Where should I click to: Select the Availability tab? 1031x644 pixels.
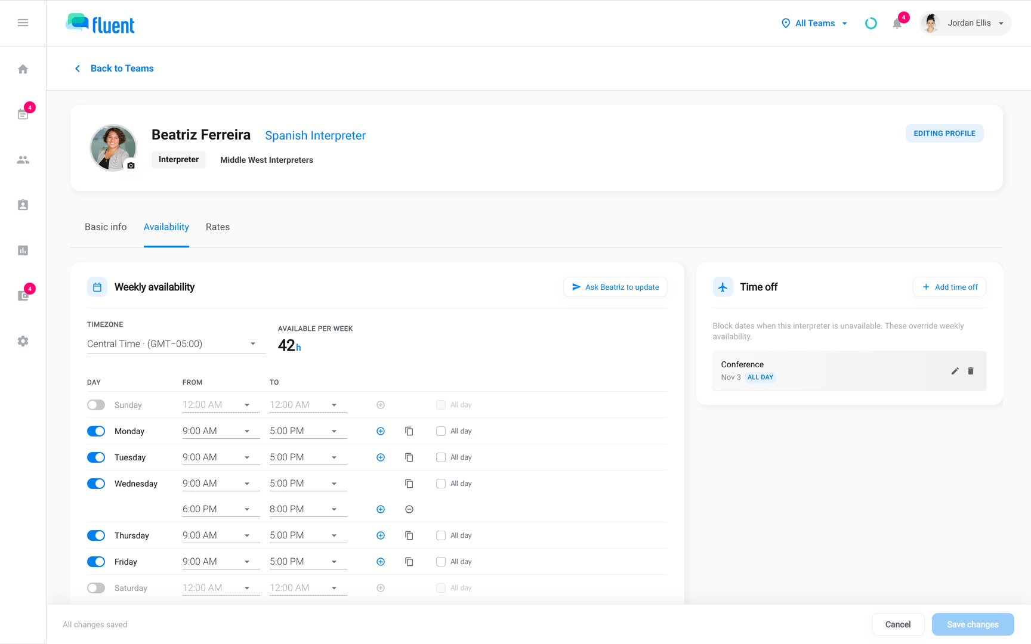point(166,227)
